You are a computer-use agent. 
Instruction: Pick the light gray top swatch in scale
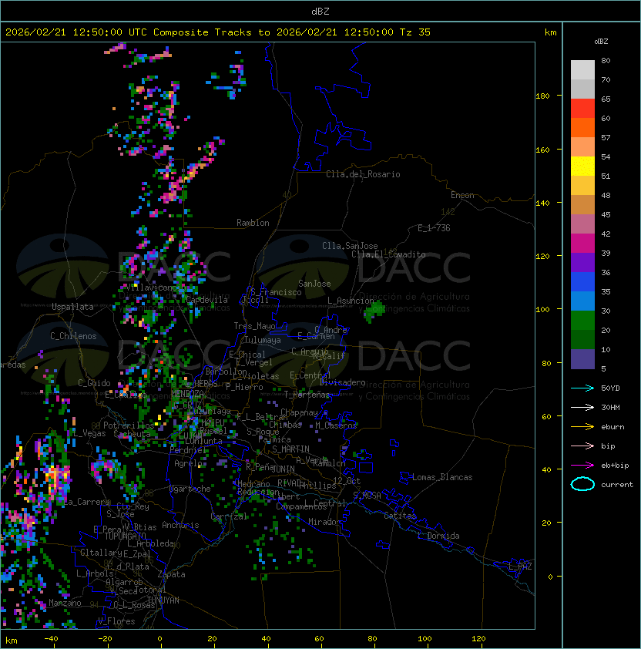(582, 70)
